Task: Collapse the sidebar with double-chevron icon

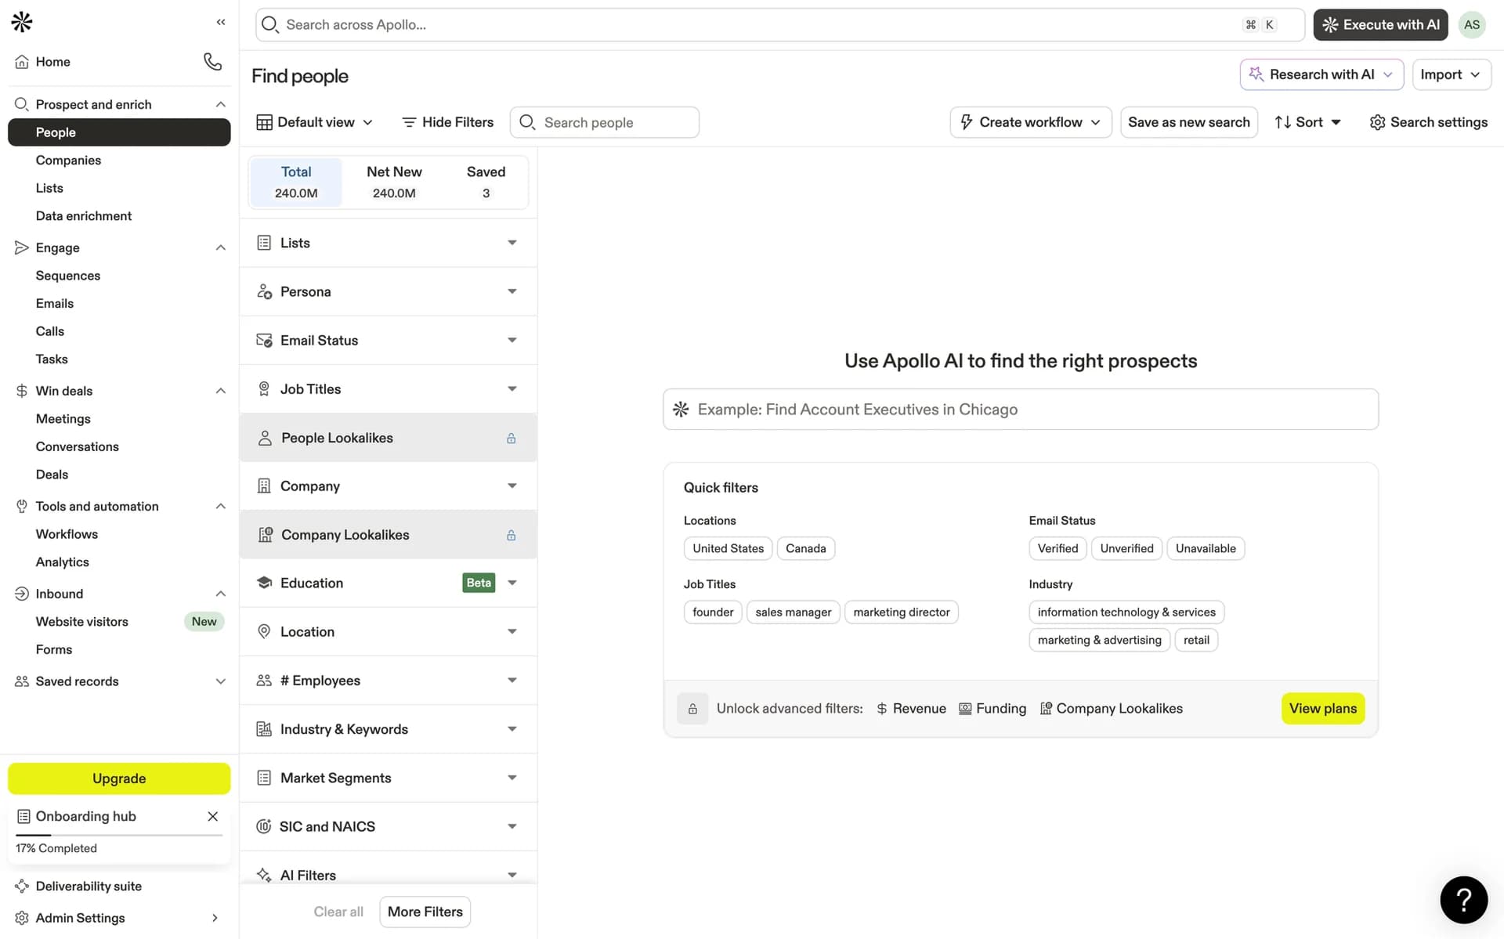Action: coord(221,22)
